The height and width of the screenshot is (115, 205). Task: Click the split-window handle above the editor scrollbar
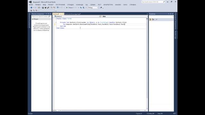click(147, 19)
